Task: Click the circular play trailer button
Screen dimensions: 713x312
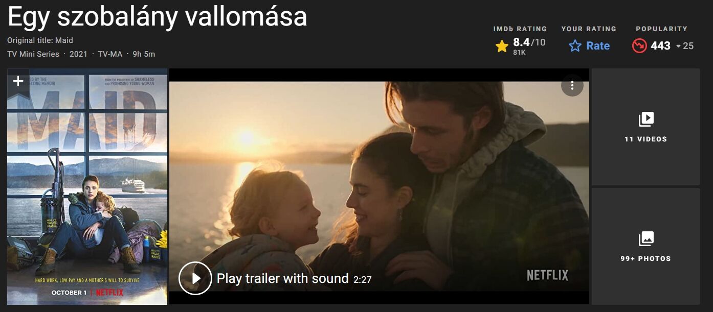Action: 195,278
